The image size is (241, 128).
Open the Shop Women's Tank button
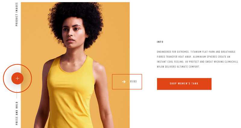[184, 84]
